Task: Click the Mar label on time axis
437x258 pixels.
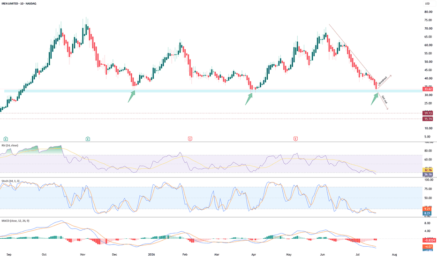Action: [217, 254]
